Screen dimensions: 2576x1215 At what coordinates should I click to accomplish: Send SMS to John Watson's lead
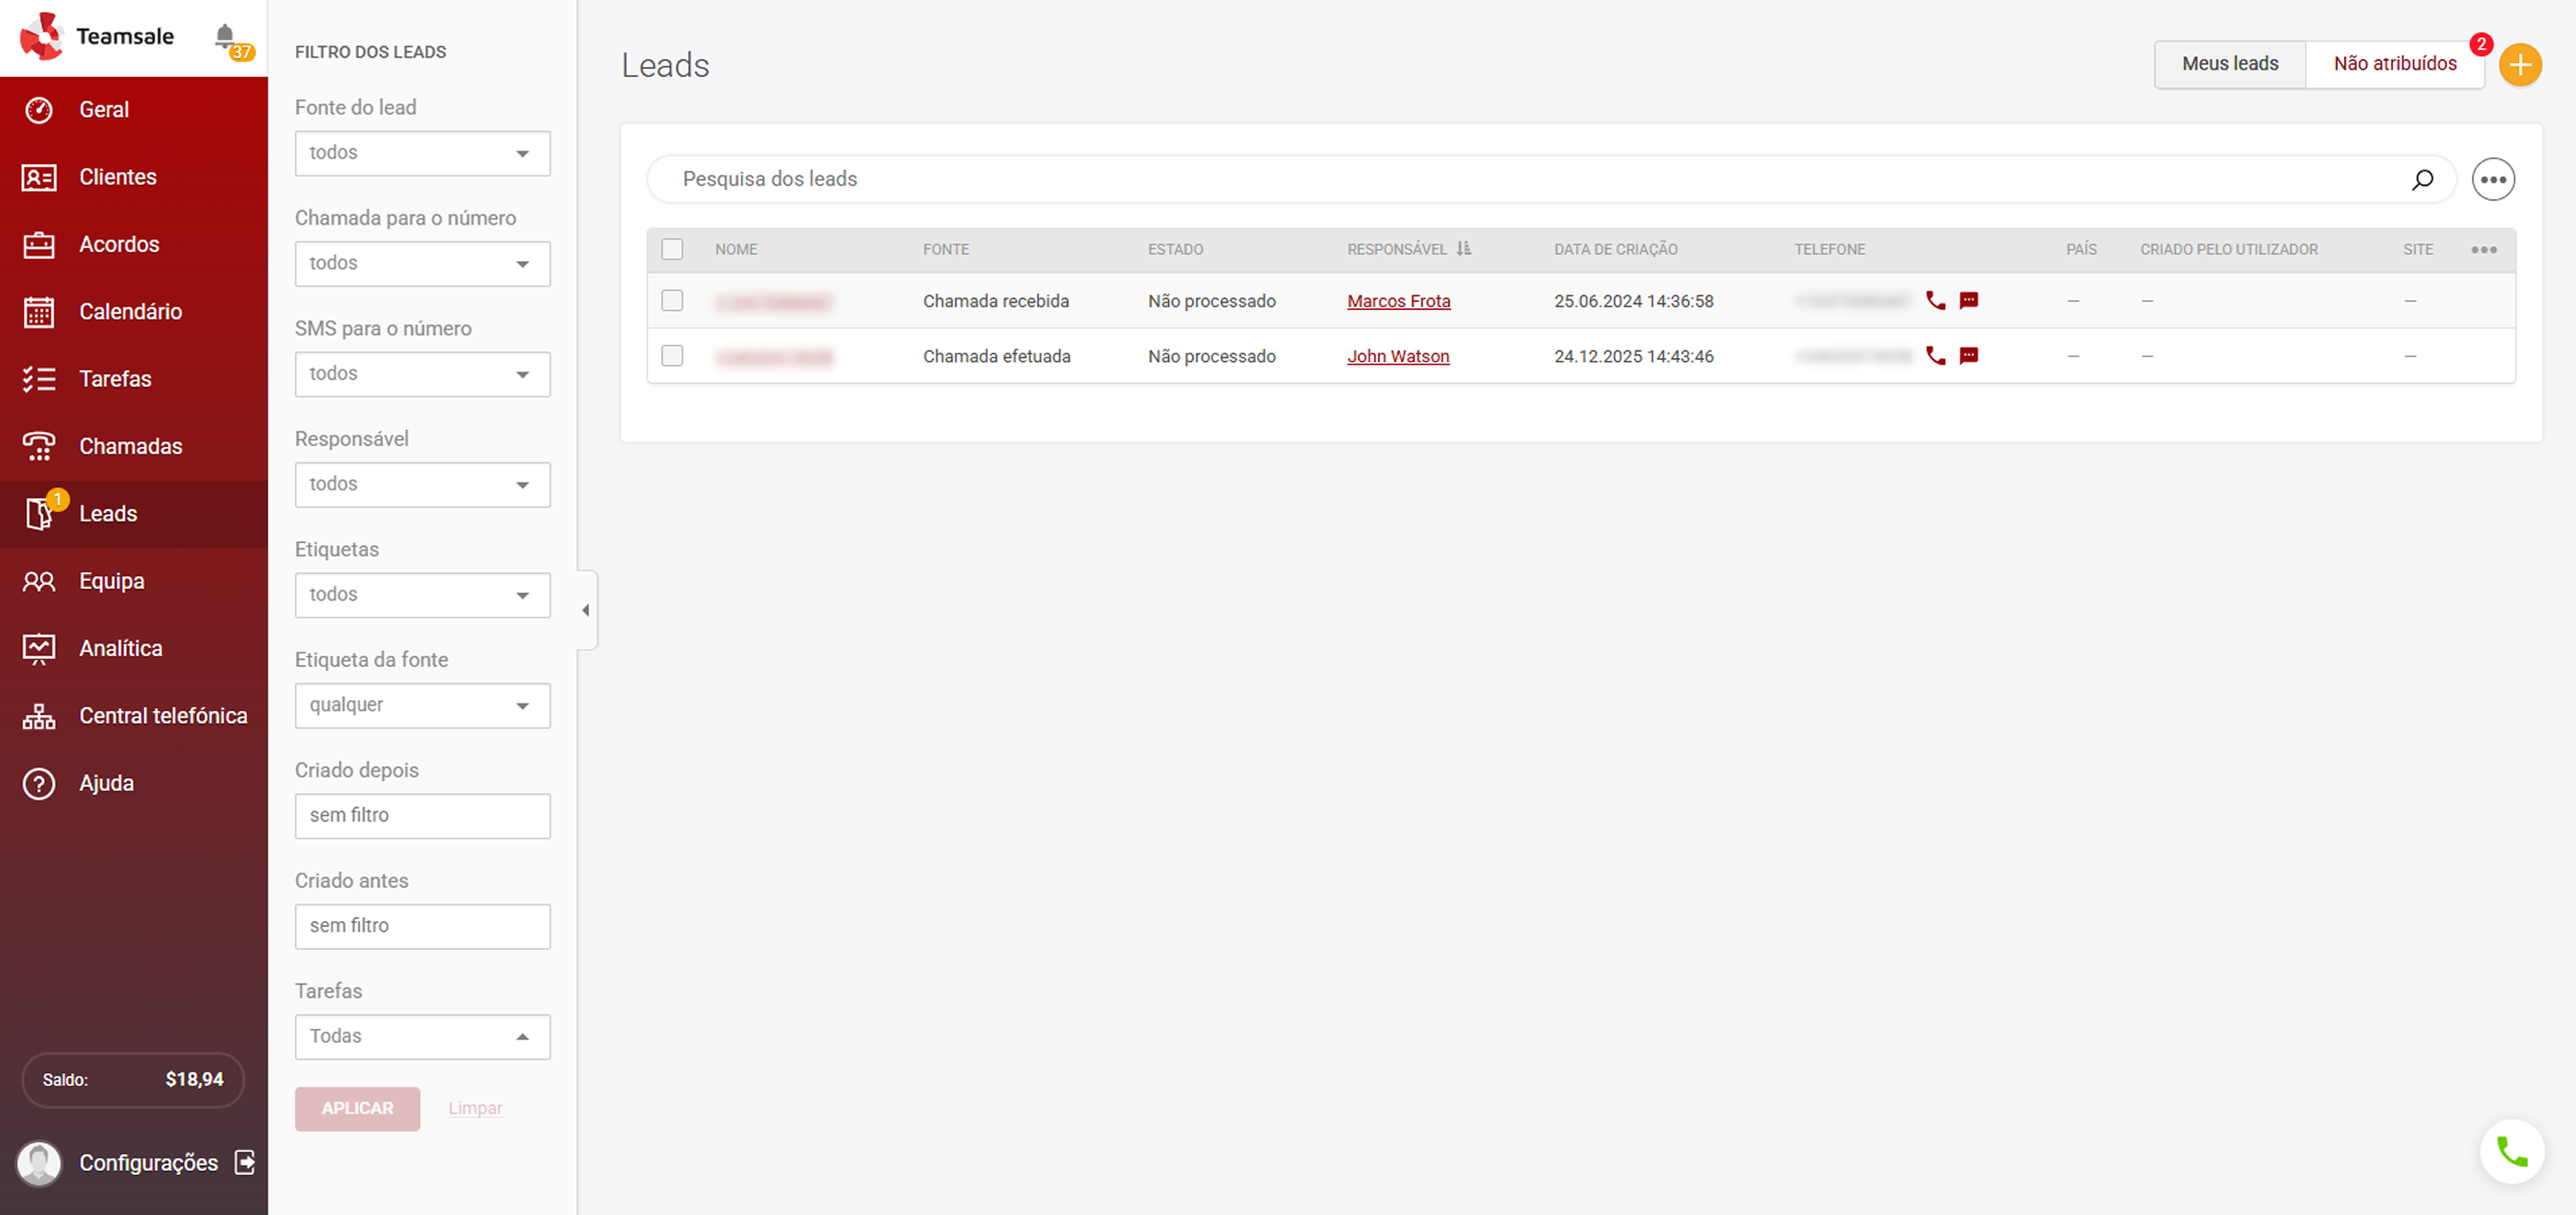[x=1968, y=356]
